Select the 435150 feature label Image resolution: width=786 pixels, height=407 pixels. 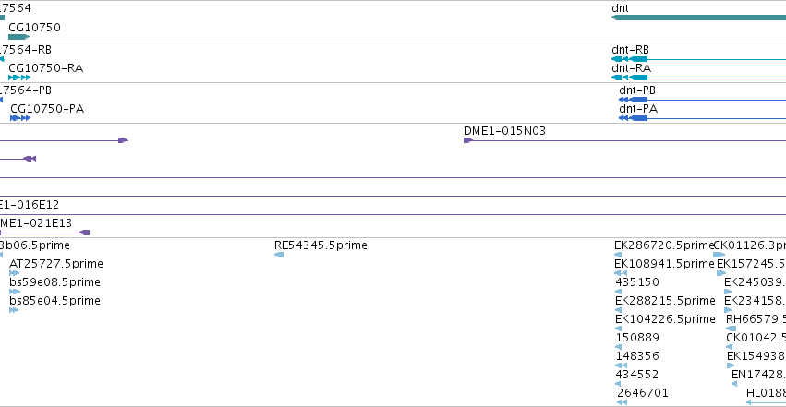[637, 282]
